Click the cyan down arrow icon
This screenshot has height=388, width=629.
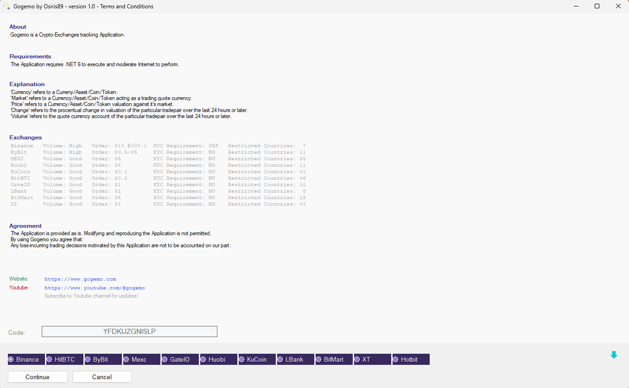(x=614, y=355)
